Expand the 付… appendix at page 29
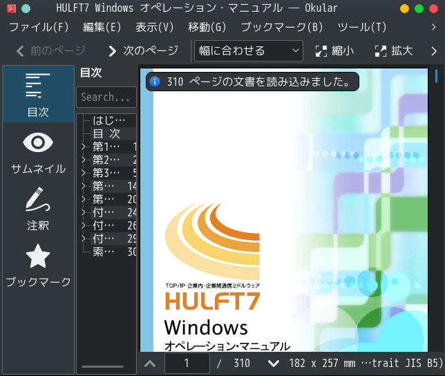 pyautogui.click(x=84, y=238)
